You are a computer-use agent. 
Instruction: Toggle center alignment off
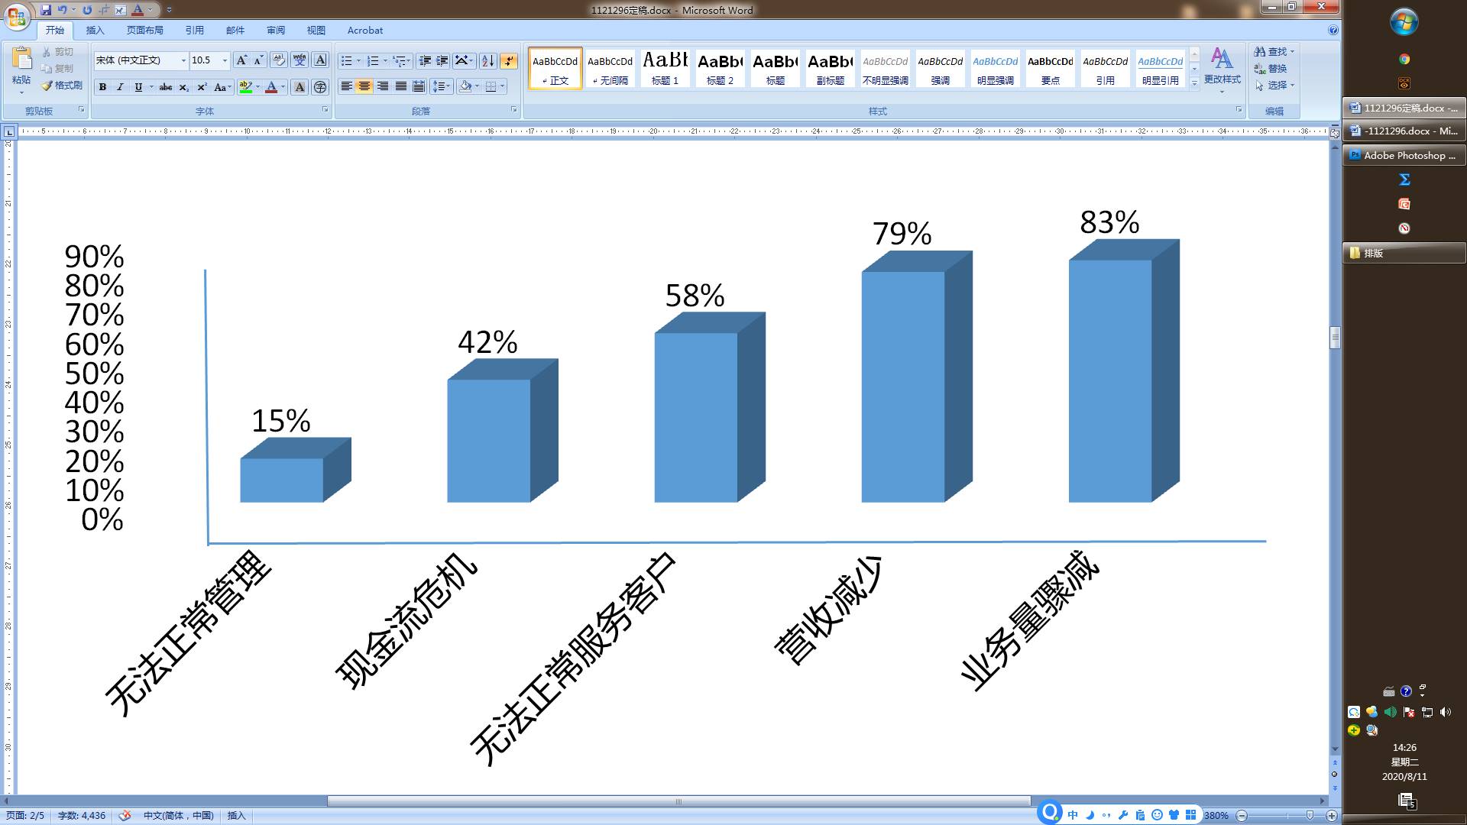364,86
